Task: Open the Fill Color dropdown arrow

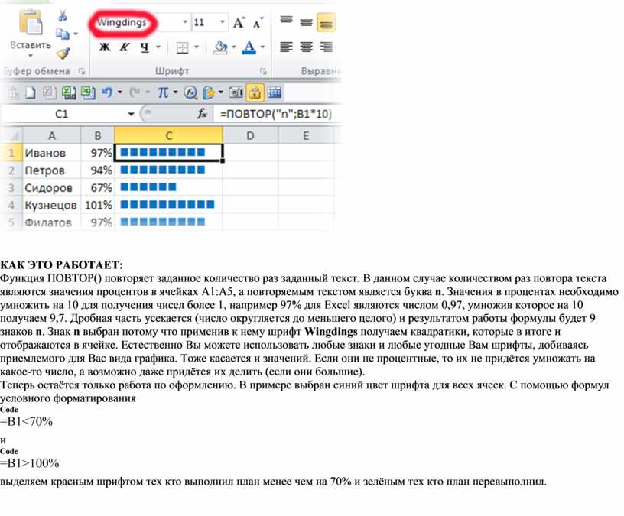Action: [x=233, y=47]
